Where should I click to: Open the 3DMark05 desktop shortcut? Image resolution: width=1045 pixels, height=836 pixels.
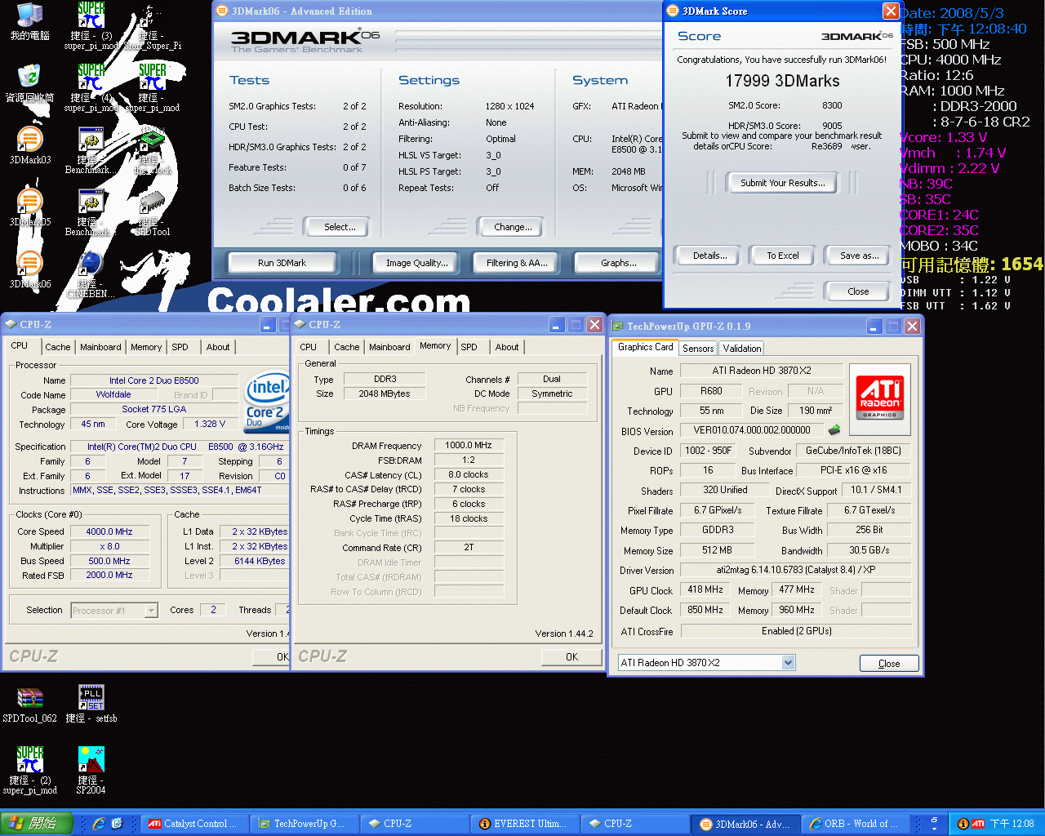(x=29, y=203)
